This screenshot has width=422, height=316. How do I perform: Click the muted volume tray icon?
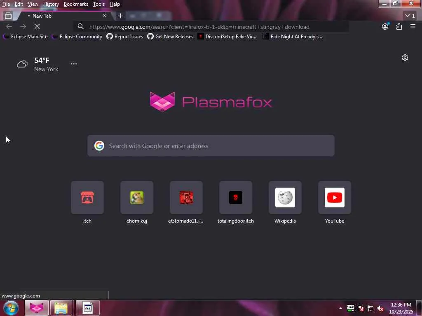(x=380, y=308)
